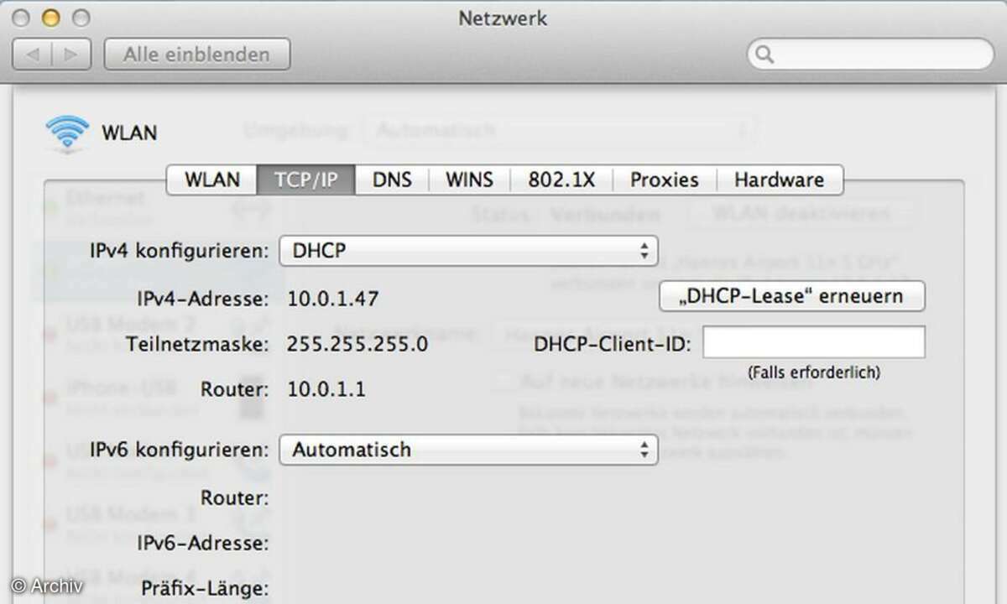Open the 802.1X tab

(561, 180)
